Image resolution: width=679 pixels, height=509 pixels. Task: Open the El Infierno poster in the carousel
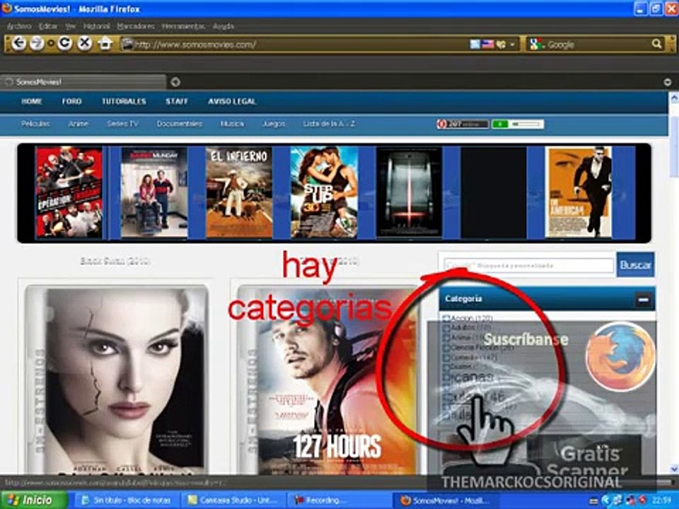click(x=239, y=192)
